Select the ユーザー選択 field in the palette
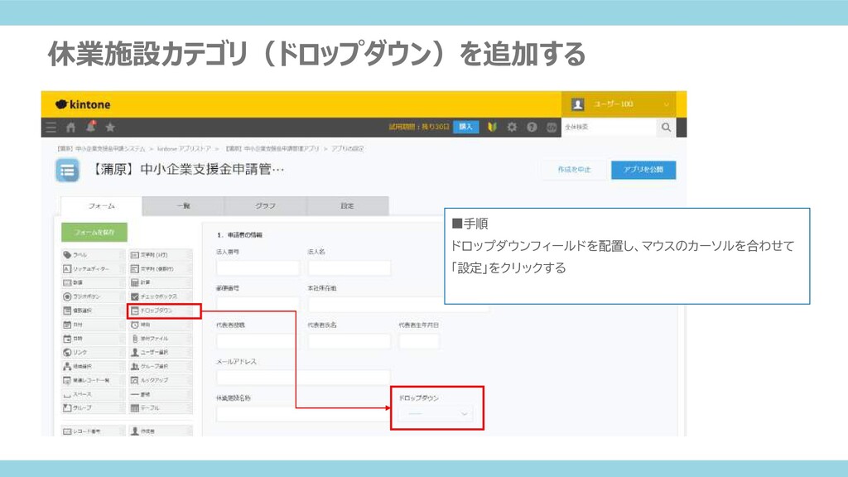The width and height of the screenshot is (848, 477). 160,352
